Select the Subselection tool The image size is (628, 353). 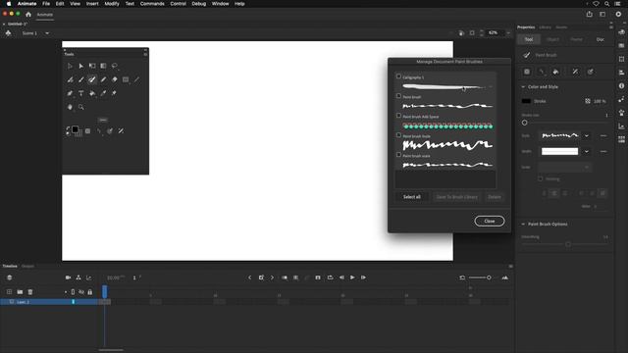(80, 66)
